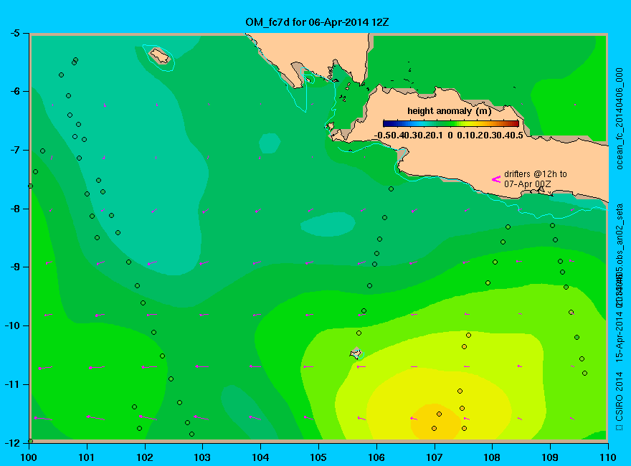Click the central 0 tick label under colorbar
Image resolution: width=631 pixels, height=466 pixels.
[x=450, y=135]
